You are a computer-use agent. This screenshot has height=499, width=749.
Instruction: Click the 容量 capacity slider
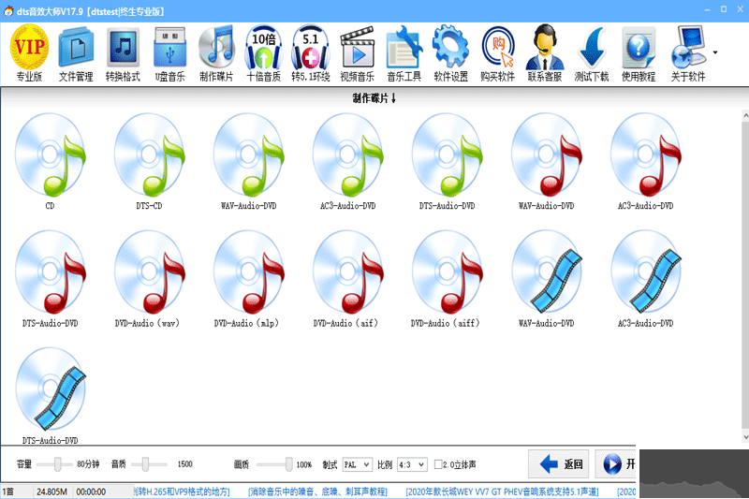pos(54,464)
